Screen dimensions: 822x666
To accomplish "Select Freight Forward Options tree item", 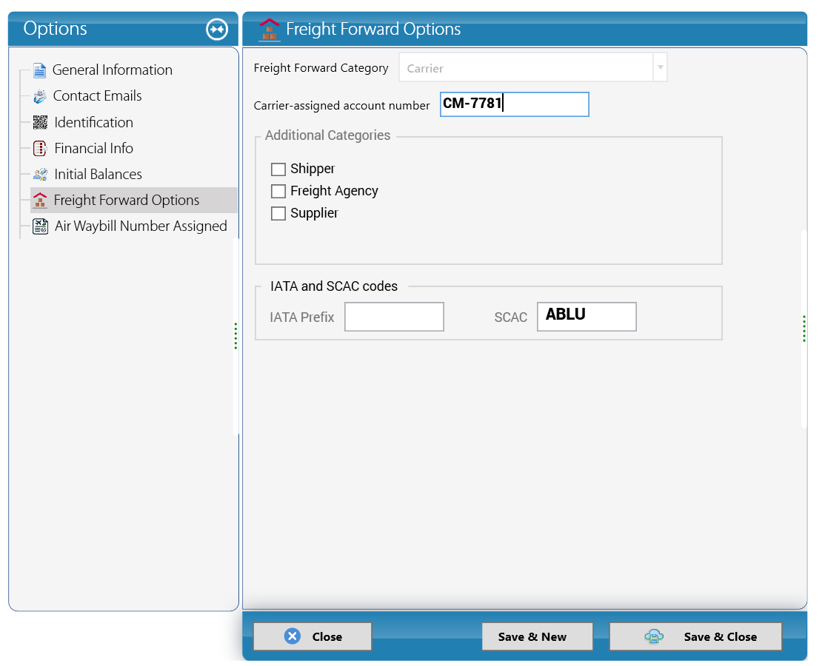I will tap(134, 200).
